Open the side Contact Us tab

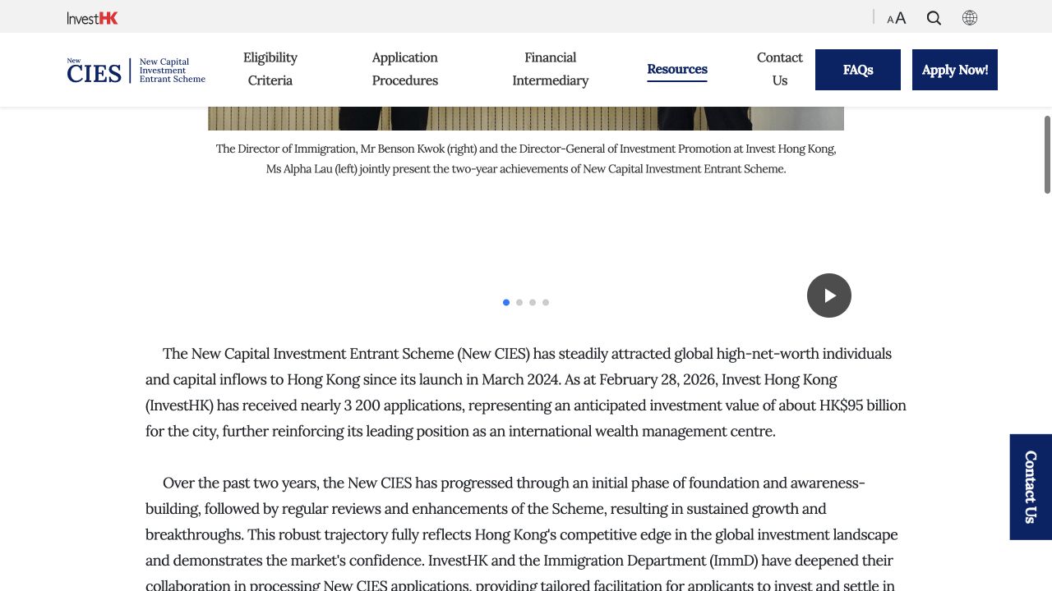pos(1031,487)
